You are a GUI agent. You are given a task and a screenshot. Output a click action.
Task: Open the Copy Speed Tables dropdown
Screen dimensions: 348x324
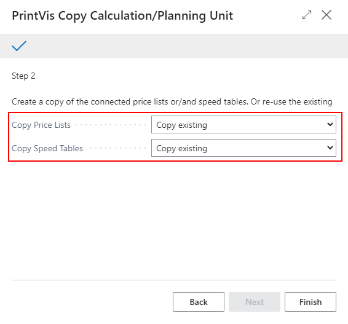pyautogui.click(x=243, y=148)
